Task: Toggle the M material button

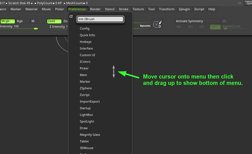Action: (x=34, y=21)
